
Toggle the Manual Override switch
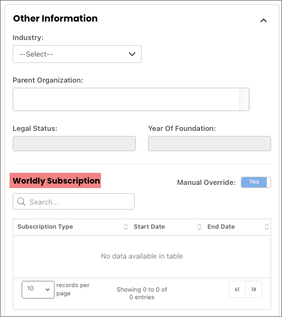click(256, 182)
